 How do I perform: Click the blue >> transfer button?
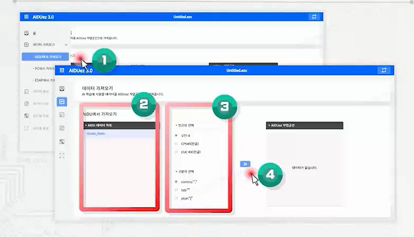coord(245,164)
